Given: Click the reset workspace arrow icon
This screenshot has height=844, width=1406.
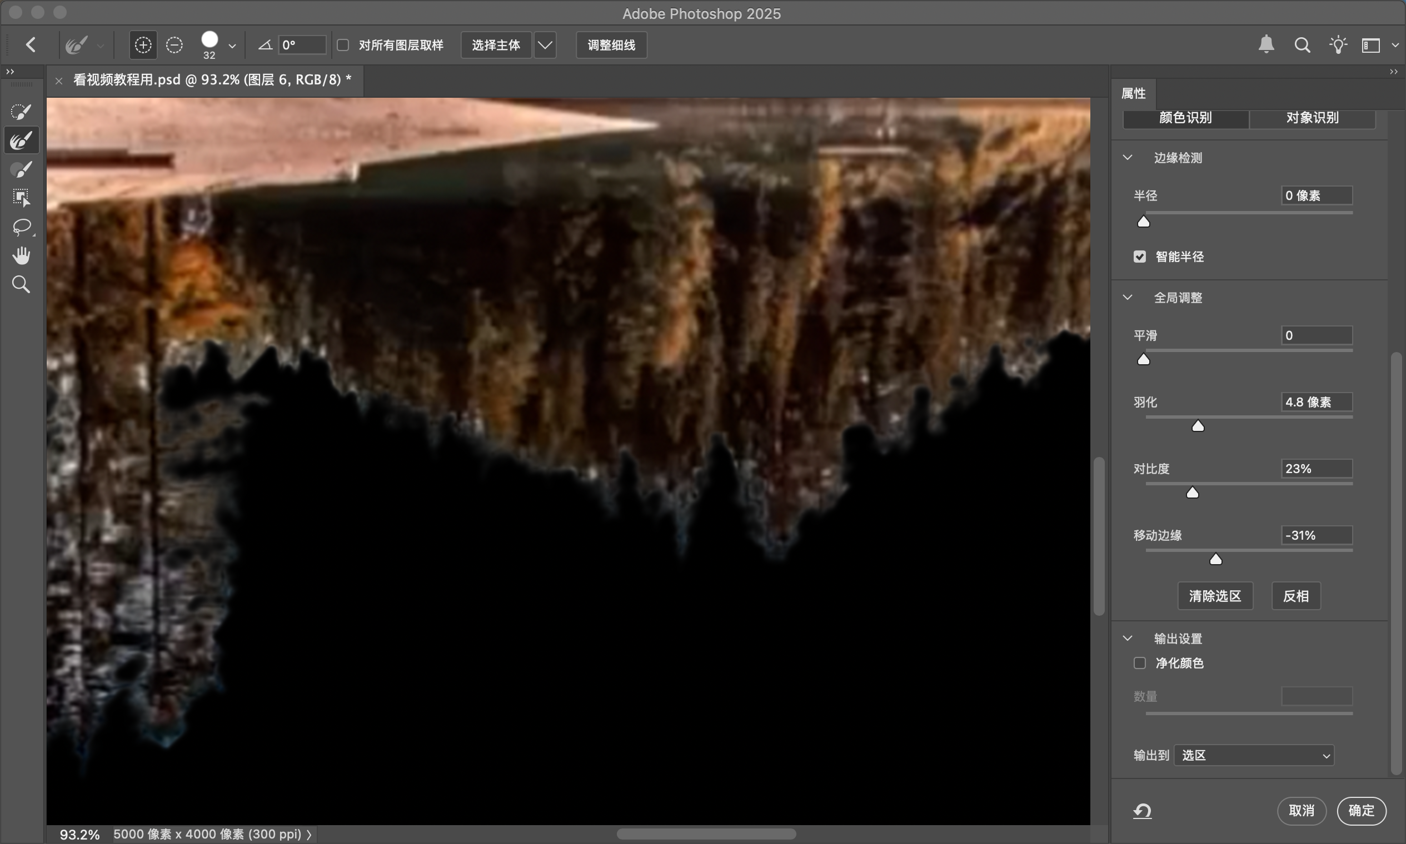Looking at the screenshot, I should (x=1142, y=811).
